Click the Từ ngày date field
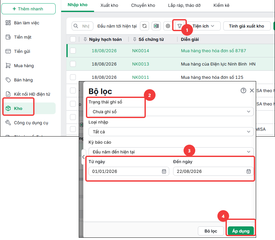Image resolution: width=275 pixels, height=240 pixels. [x=129, y=171]
